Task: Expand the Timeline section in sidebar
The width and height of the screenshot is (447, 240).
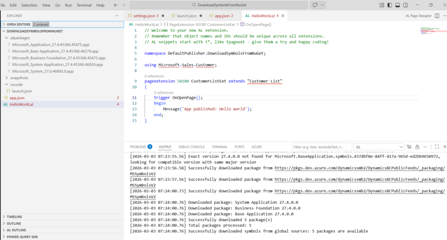Action: coord(14,216)
